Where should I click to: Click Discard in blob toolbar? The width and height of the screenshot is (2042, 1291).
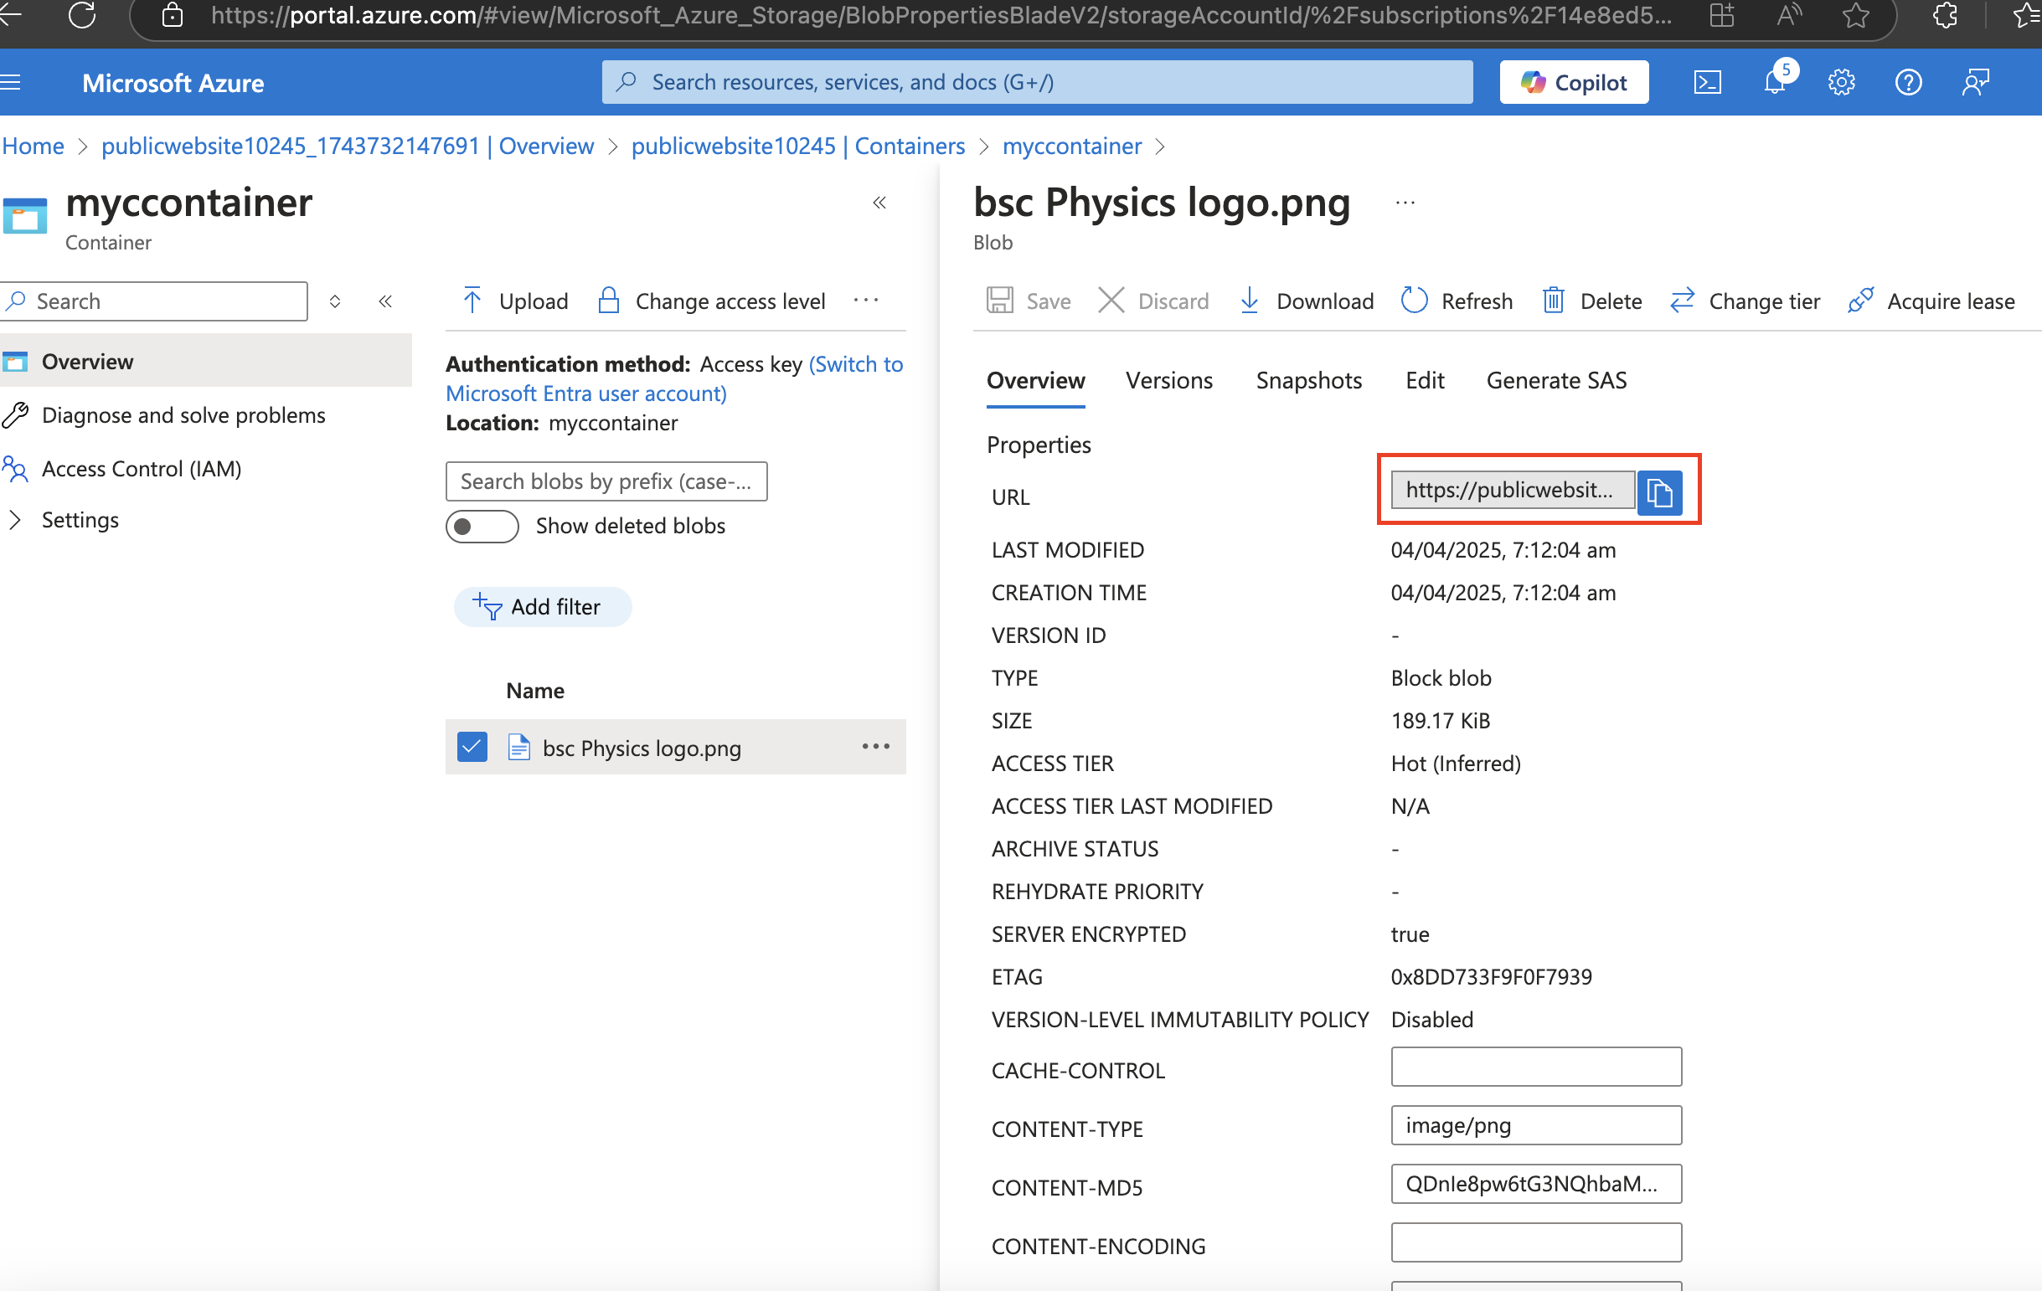pos(1153,301)
